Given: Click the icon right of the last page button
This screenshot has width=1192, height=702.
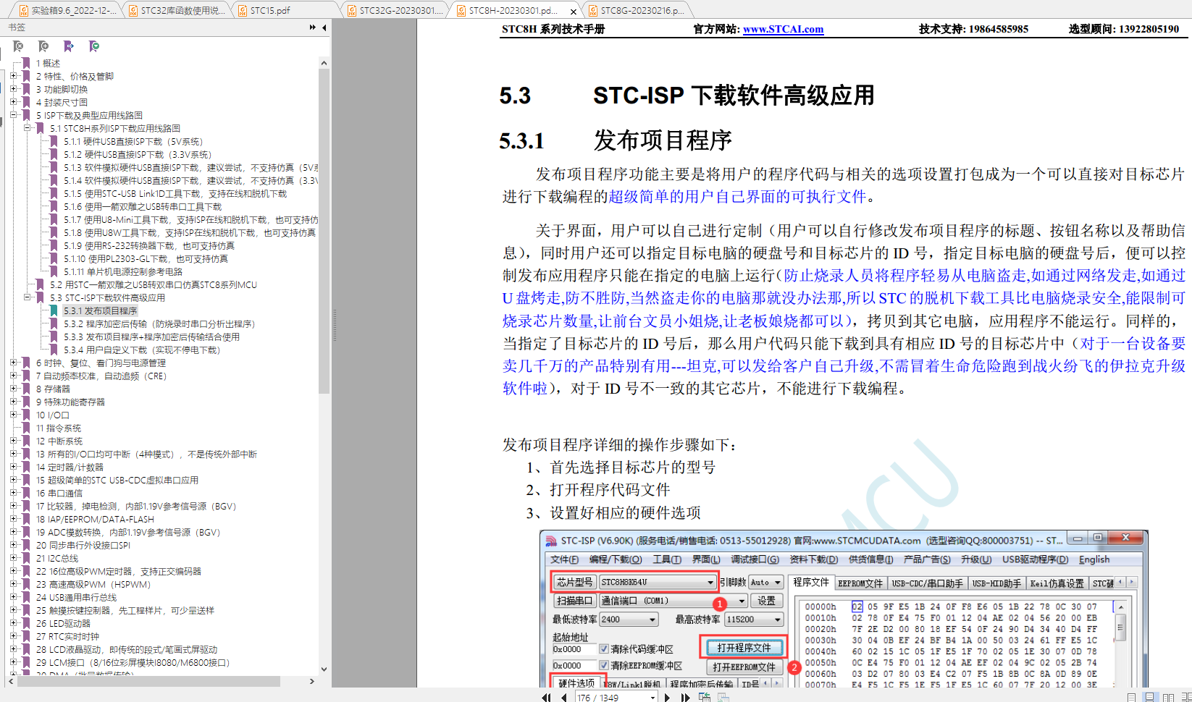Looking at the screenshot, I should [704, 697].
